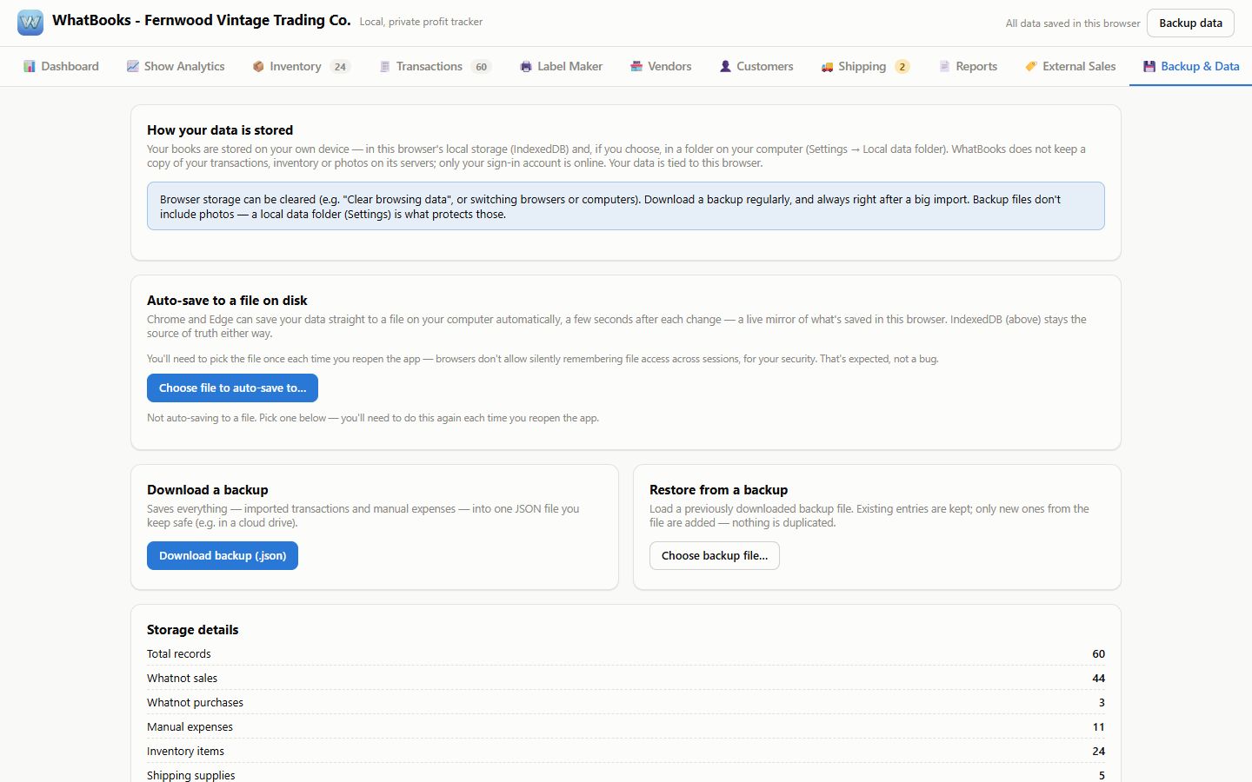
Task: Open the Transactions tab
Action: point(436,66)
